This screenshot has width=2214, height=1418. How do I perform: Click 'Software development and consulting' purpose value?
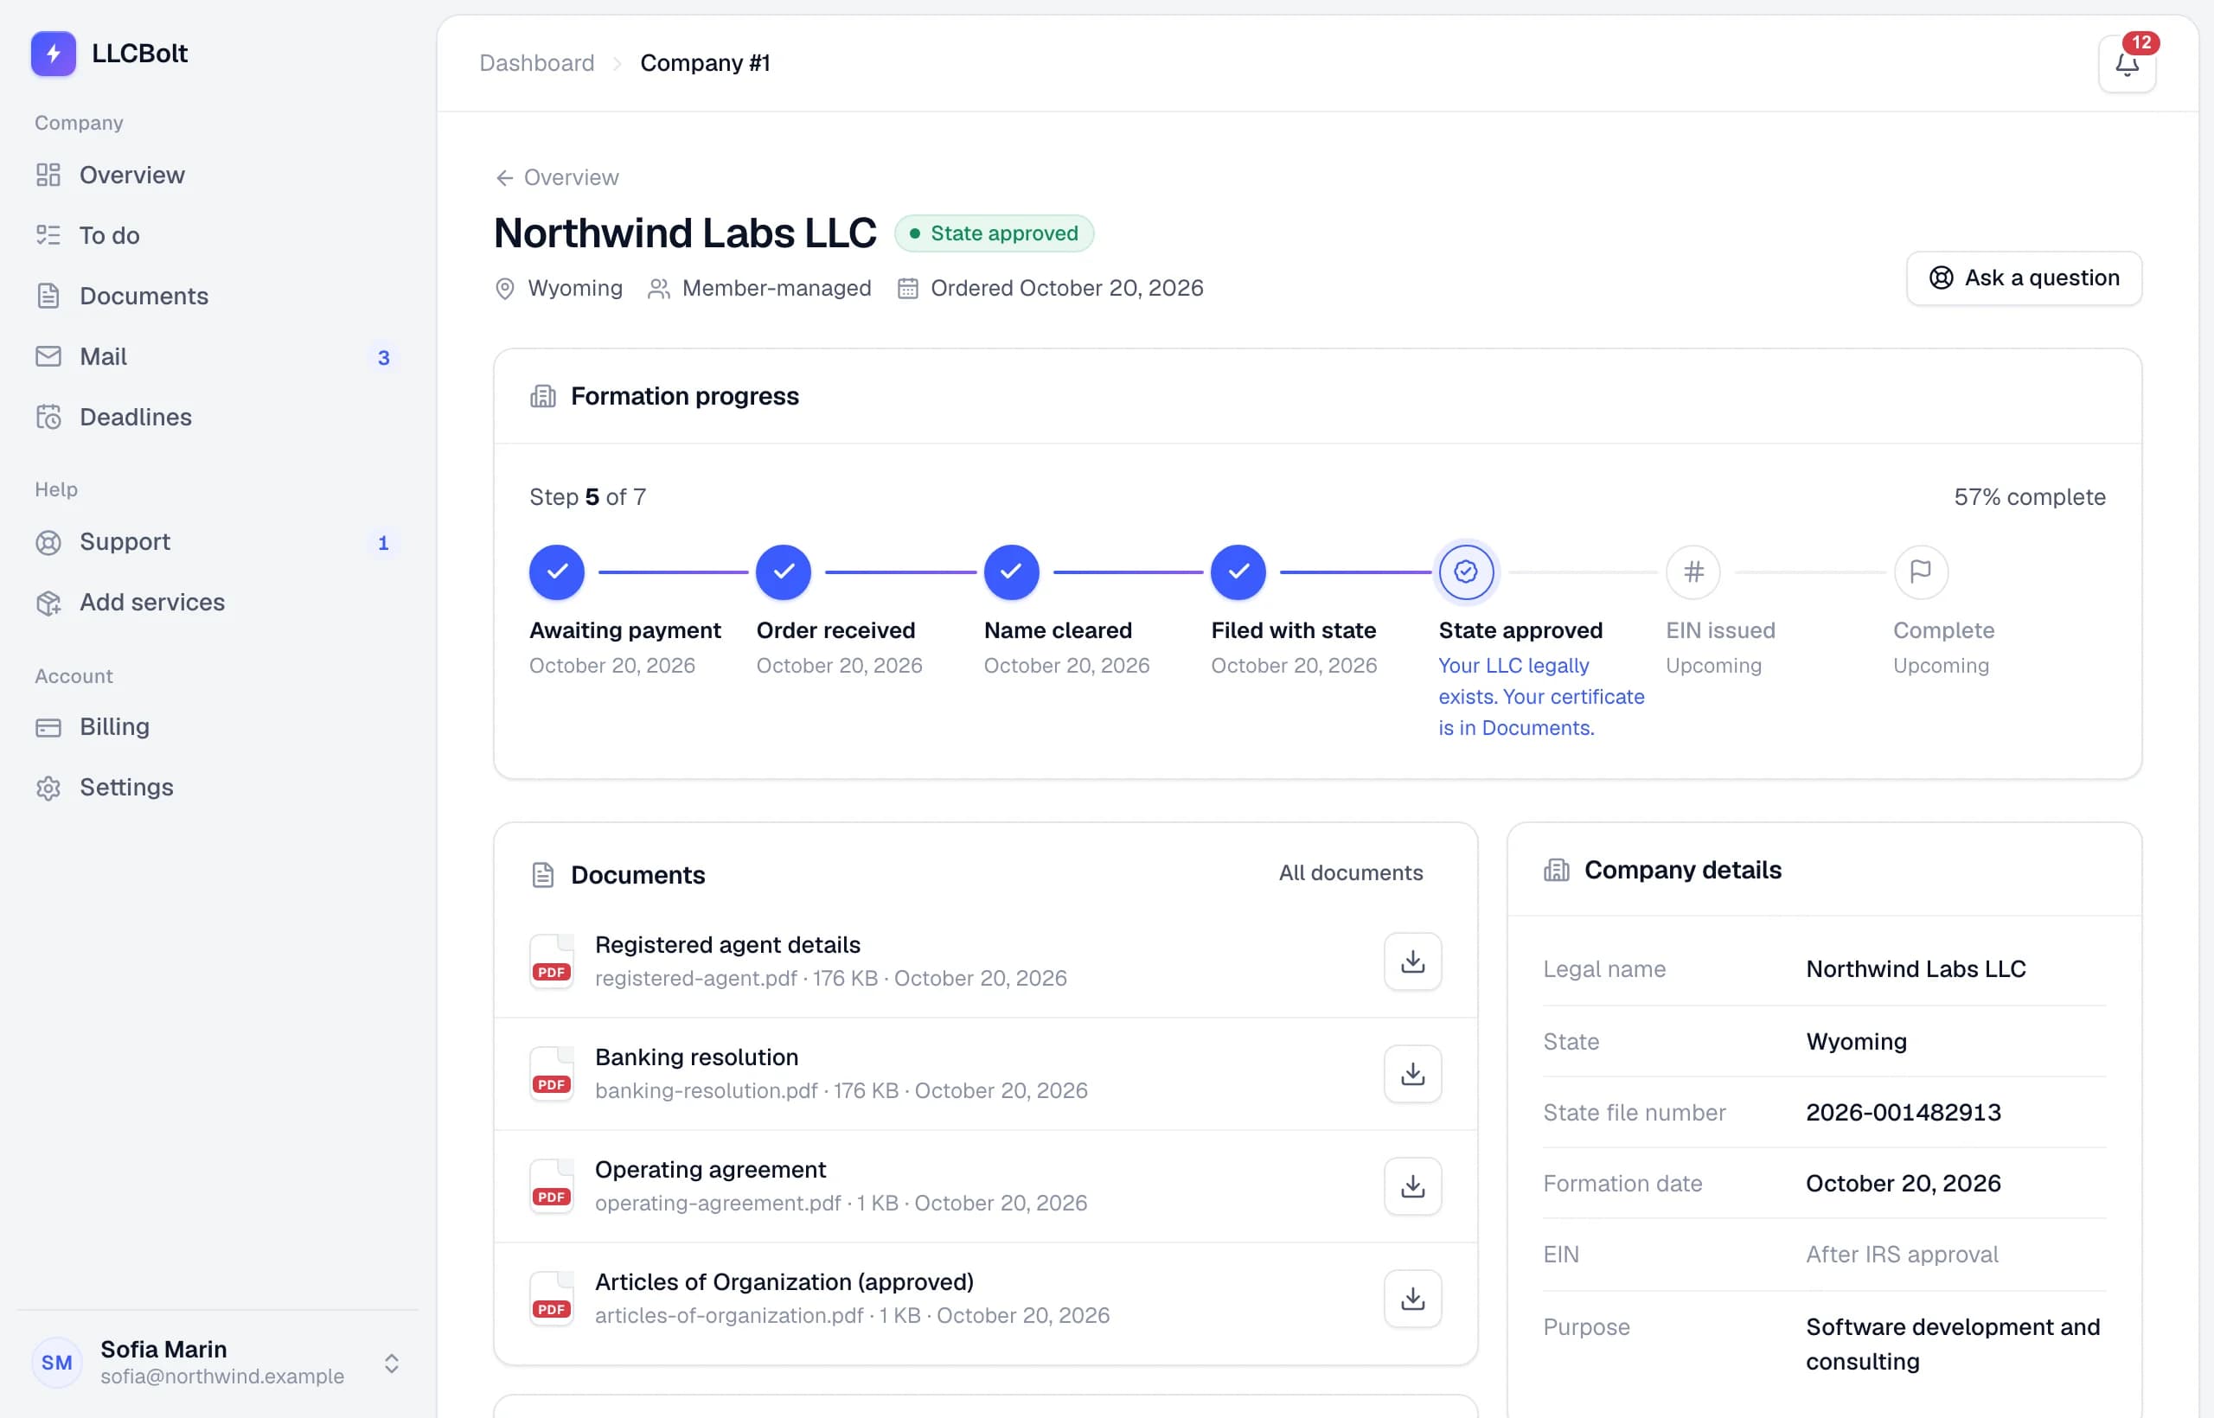pyautogui.click(x=1953, y=1345)
